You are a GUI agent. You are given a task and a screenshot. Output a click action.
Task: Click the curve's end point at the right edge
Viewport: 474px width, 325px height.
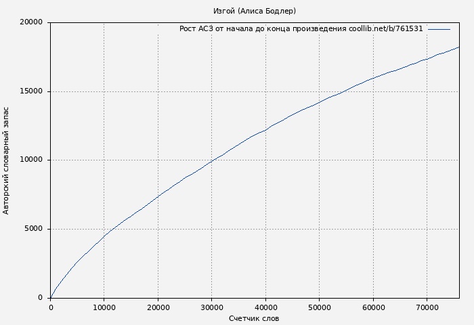[458, 47]
